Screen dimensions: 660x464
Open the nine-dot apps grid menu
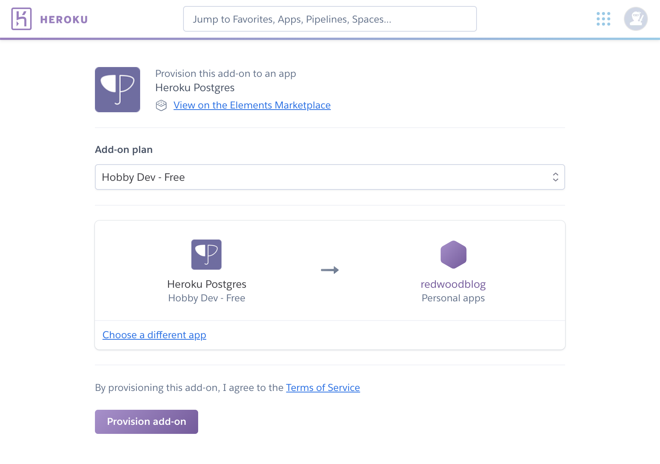point(603,19)
